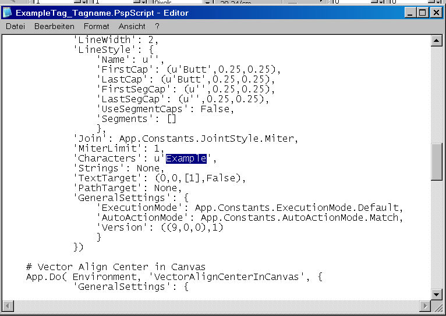The width and height of the screenshot is (446, 316).
Task: Click the 'LastSegCap' line
Action: click(183, 99)
